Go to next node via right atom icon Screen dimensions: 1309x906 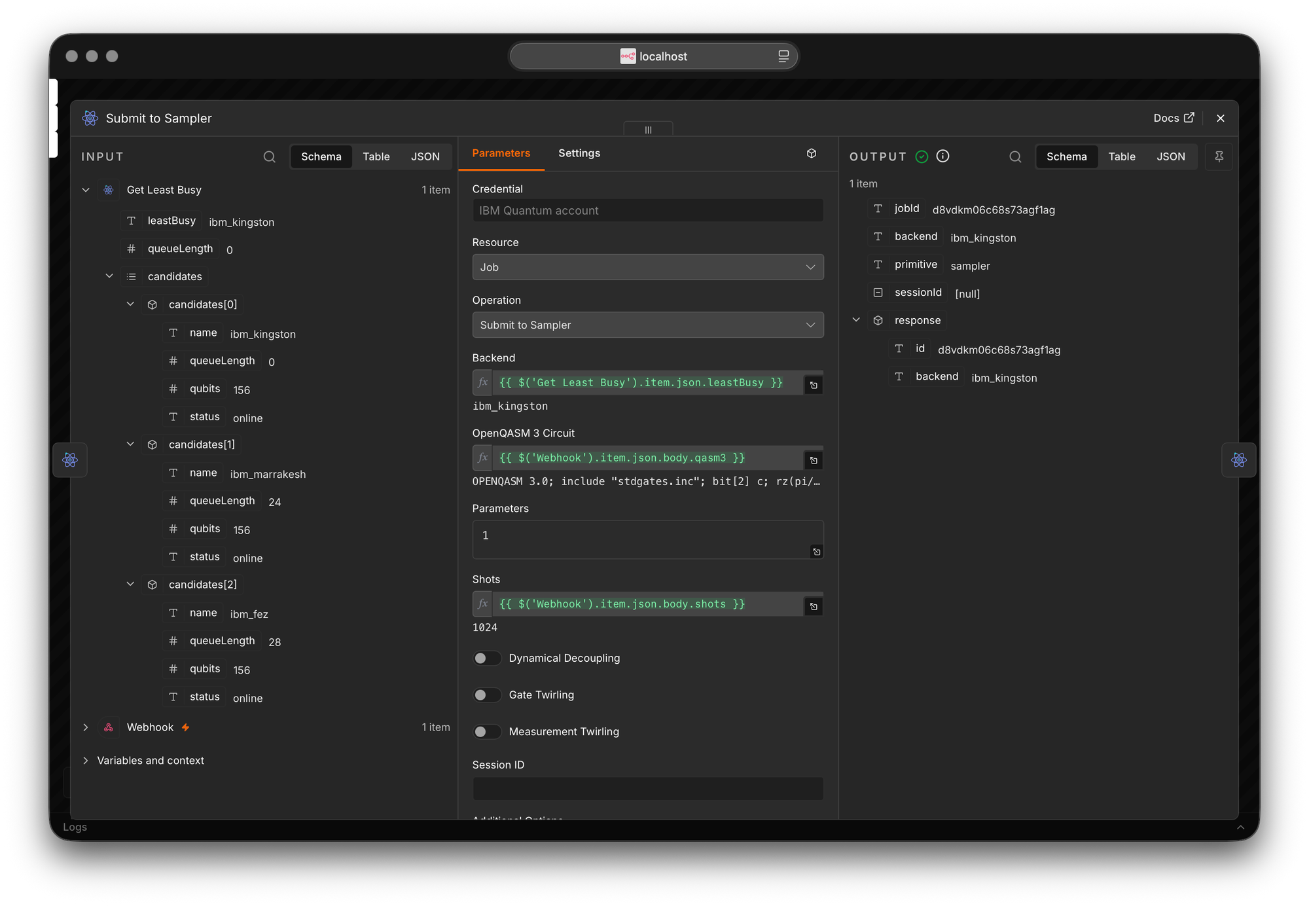click(x=1238, y=460)
